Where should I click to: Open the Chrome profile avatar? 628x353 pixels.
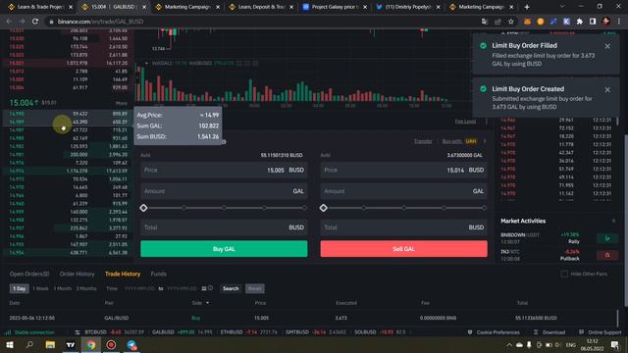tap(606, 22)
